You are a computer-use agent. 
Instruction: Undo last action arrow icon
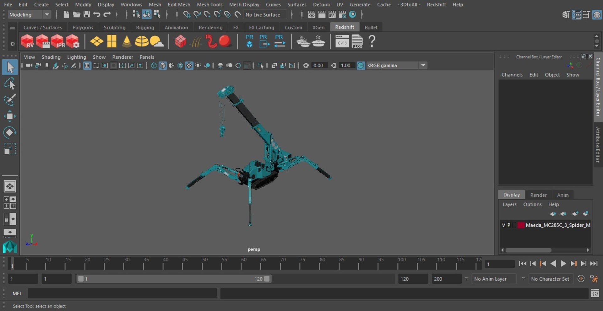click(x=97, y=14)
